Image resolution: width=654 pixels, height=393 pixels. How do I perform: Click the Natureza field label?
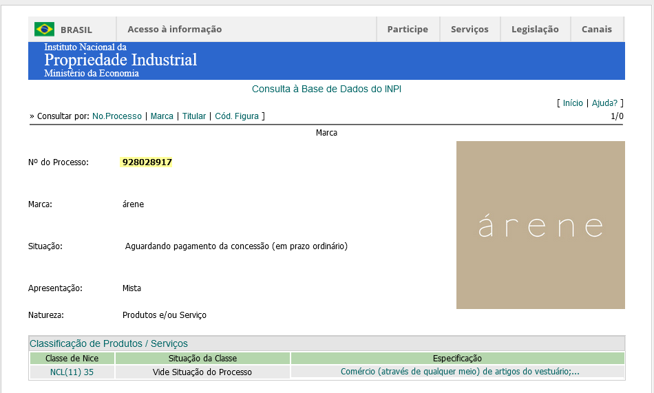(x=46, y=315)
